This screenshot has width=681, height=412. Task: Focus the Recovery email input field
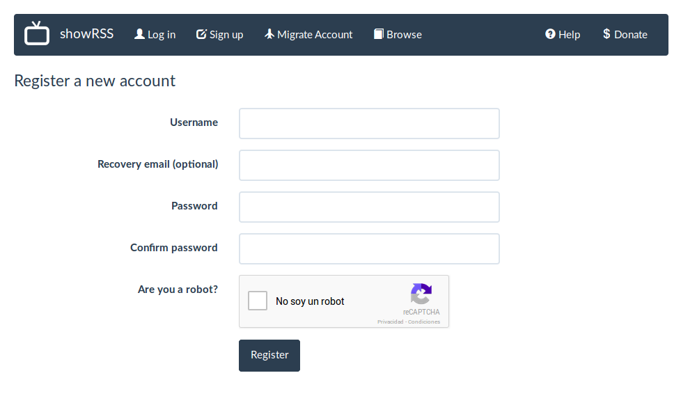(369, 166)
